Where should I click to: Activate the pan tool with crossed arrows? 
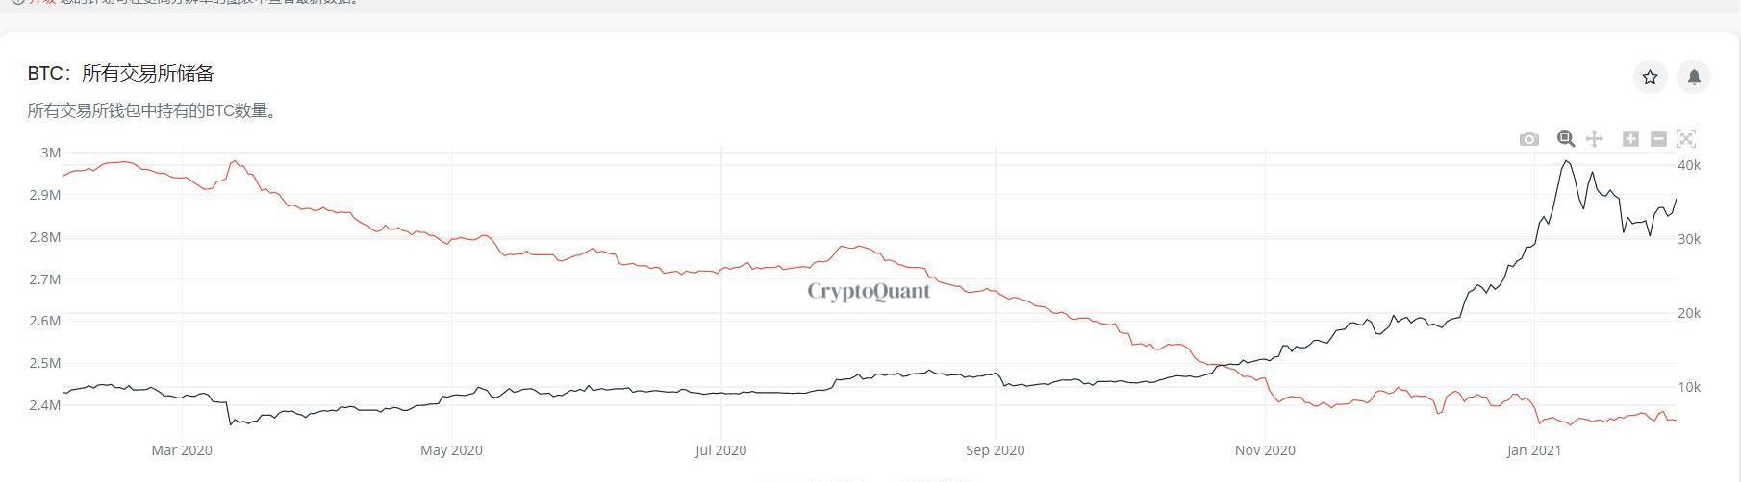pos(1594,139)
